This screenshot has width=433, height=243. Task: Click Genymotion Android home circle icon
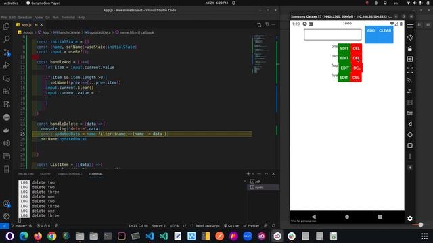point(410,135)
